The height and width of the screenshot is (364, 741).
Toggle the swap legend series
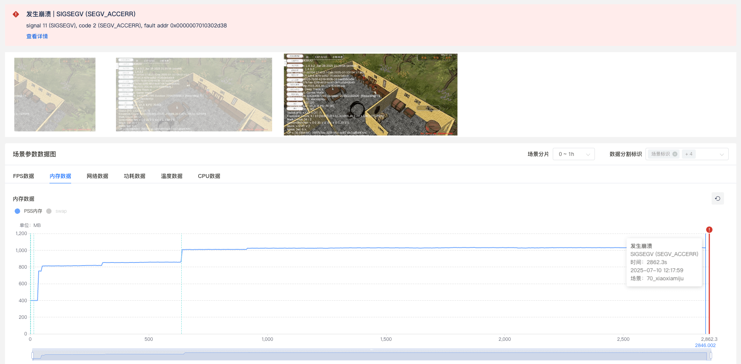[56, 211]
